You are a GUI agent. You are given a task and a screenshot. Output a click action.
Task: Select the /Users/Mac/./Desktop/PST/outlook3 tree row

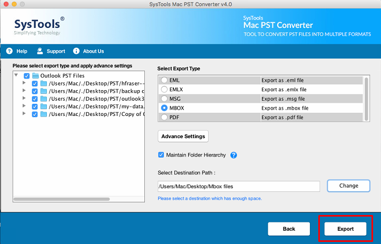tap(96, 99)
